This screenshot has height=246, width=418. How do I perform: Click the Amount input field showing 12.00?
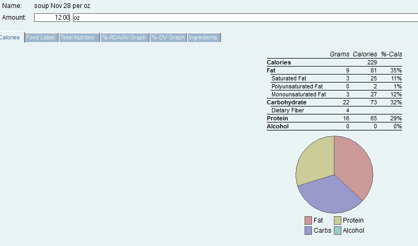[52, 18]
